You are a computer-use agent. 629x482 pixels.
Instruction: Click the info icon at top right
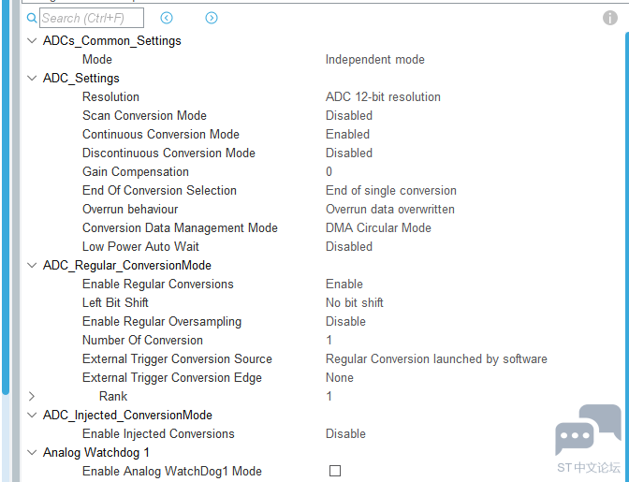(610, 18)
